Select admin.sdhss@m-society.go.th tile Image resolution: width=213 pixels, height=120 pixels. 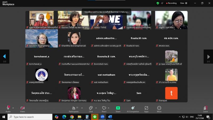106,38
